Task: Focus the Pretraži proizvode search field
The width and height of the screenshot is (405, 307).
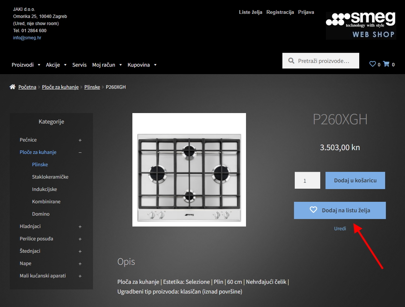Action: coord(321,61)
